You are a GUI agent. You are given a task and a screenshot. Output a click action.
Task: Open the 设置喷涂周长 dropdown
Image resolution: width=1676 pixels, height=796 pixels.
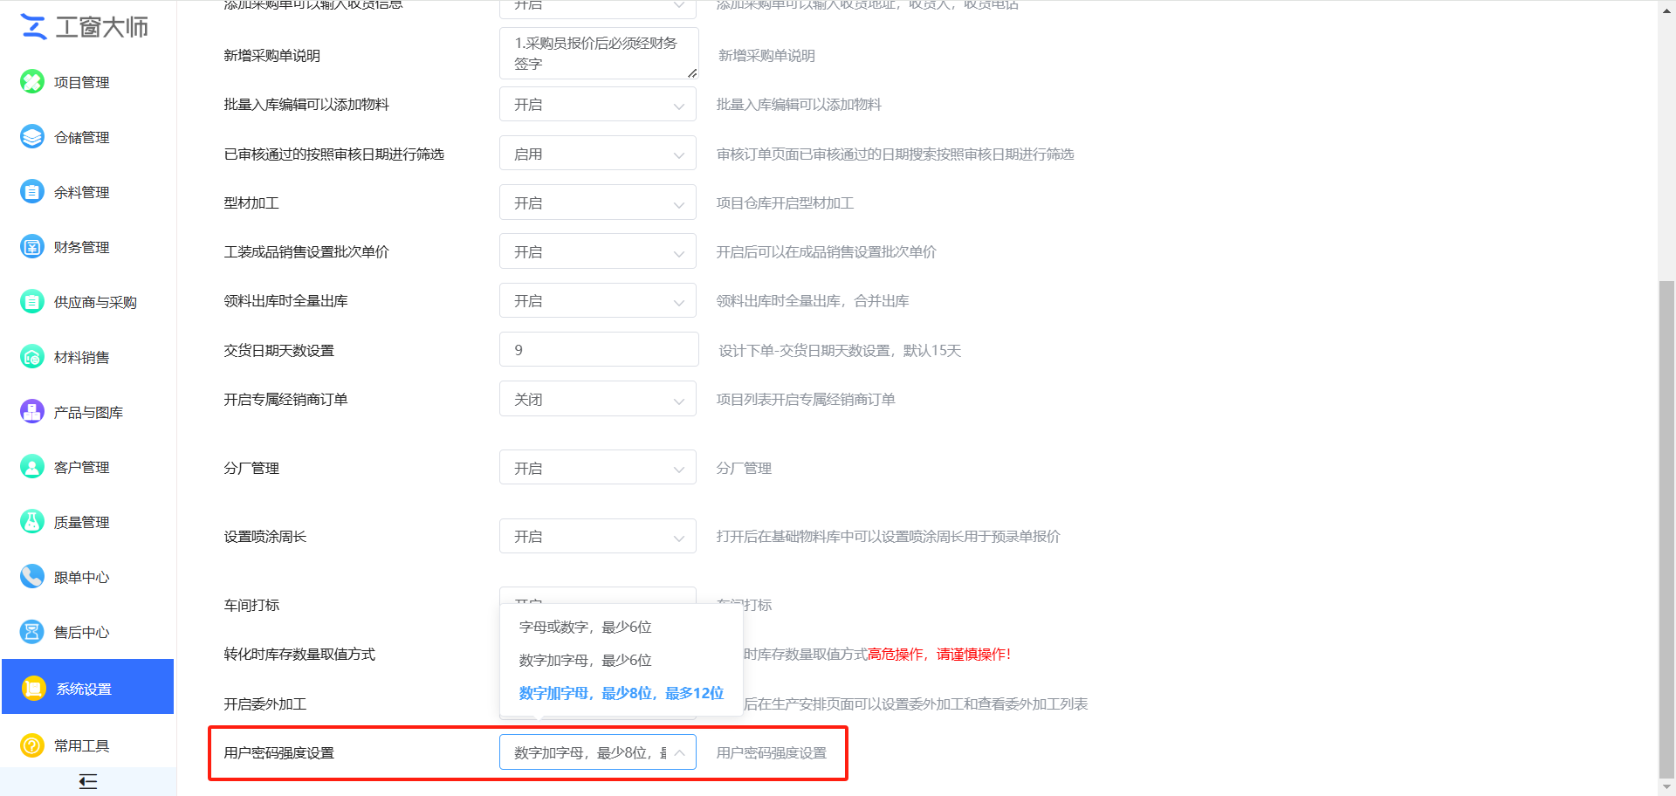[x=598, y=536]
